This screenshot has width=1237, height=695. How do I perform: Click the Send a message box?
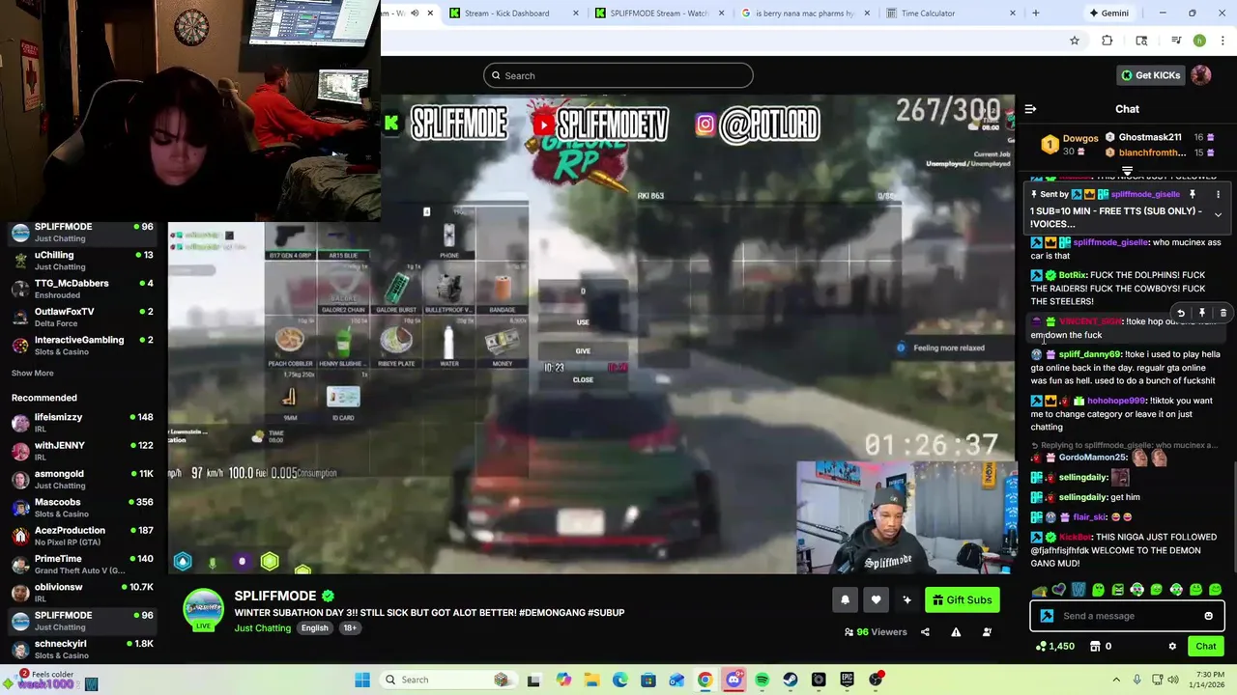click(1127, 616)
